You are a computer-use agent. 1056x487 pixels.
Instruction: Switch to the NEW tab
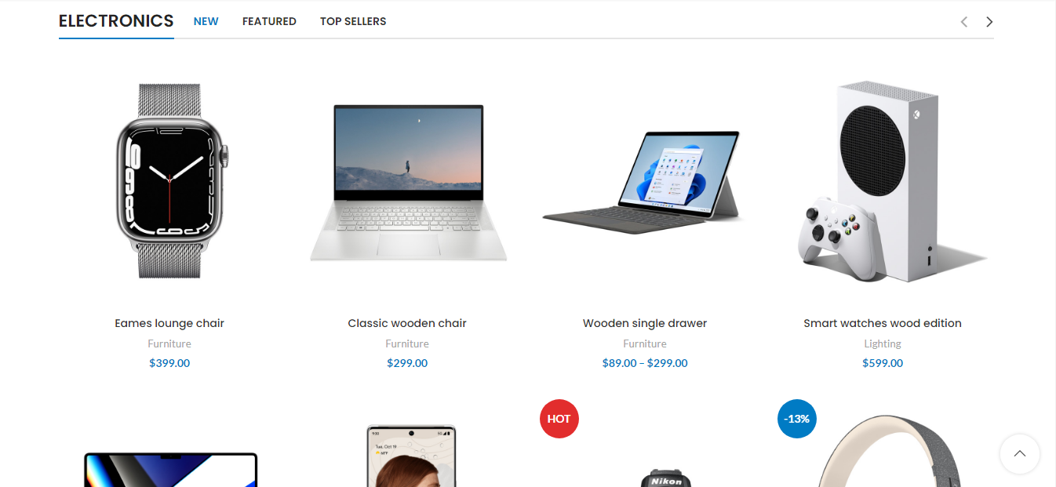coord(206,22)
